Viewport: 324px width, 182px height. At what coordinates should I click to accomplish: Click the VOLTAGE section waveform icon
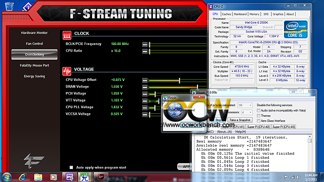pyautogui.click(x=67, y=71)
